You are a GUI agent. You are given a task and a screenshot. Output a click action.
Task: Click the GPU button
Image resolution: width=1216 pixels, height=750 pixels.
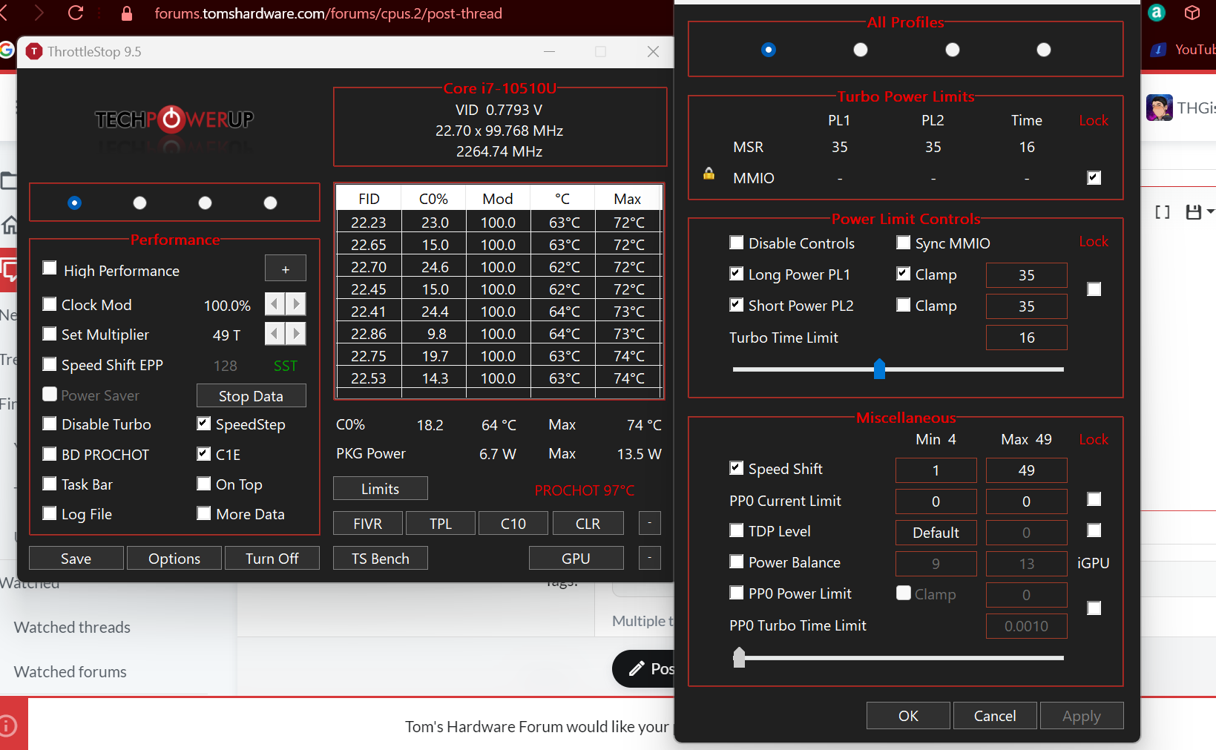point(576,559)
